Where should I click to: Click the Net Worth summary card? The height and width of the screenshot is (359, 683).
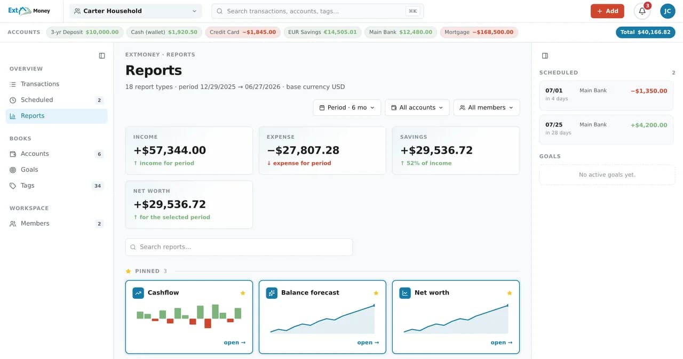pos(189,204)
